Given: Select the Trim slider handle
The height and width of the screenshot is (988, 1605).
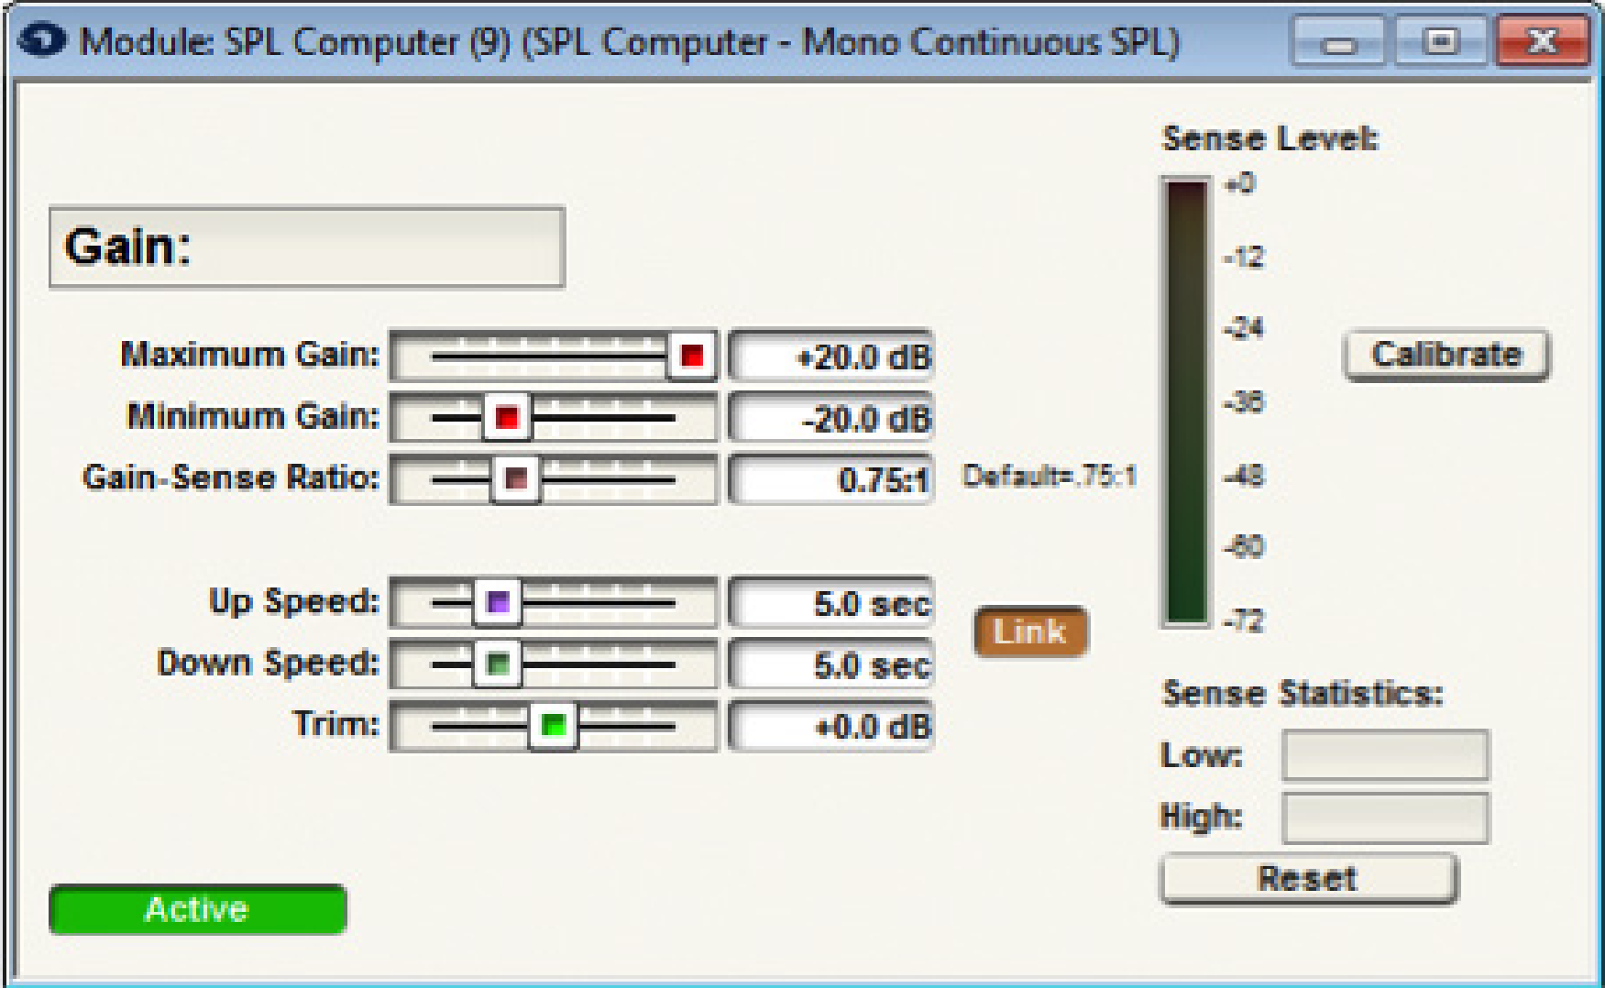Looking at the screenshot, I should coord(554,725).
